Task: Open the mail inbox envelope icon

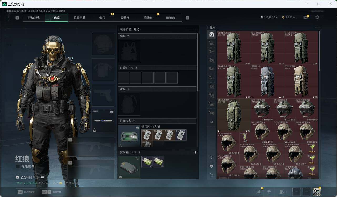Action: tap(306, 17)
